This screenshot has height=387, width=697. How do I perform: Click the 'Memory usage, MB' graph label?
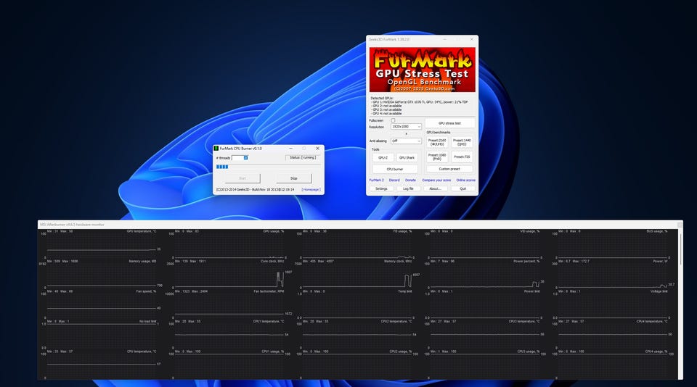pyautogui.click(x=142, y=262)
